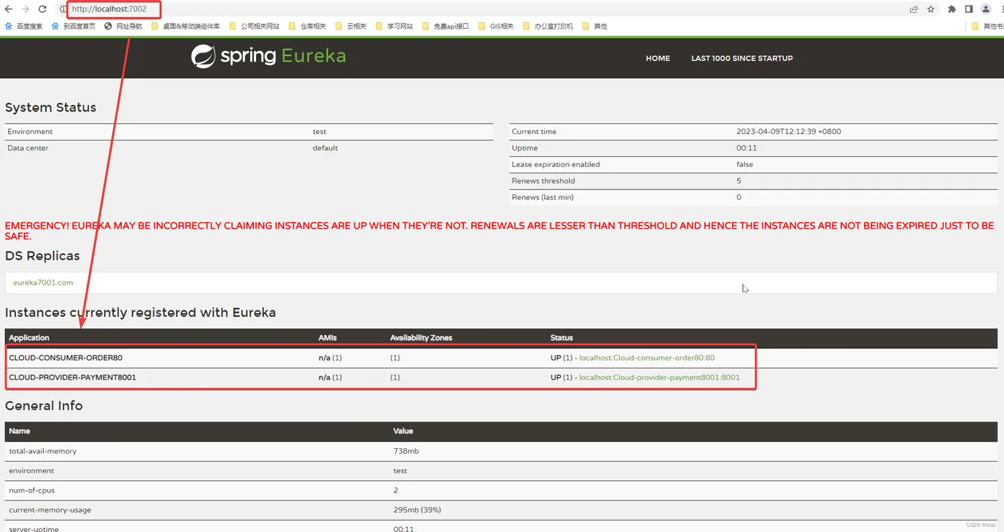Open the eureka7001.com replica link

click(x=43, y=282)
